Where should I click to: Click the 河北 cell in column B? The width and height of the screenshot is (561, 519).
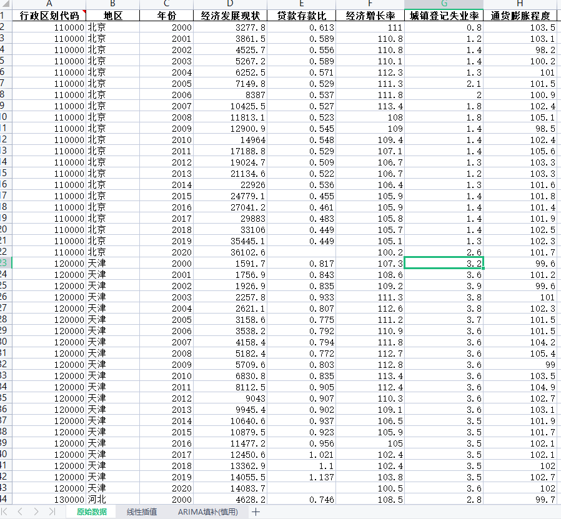pyautogui.click(x=112, y=500)
